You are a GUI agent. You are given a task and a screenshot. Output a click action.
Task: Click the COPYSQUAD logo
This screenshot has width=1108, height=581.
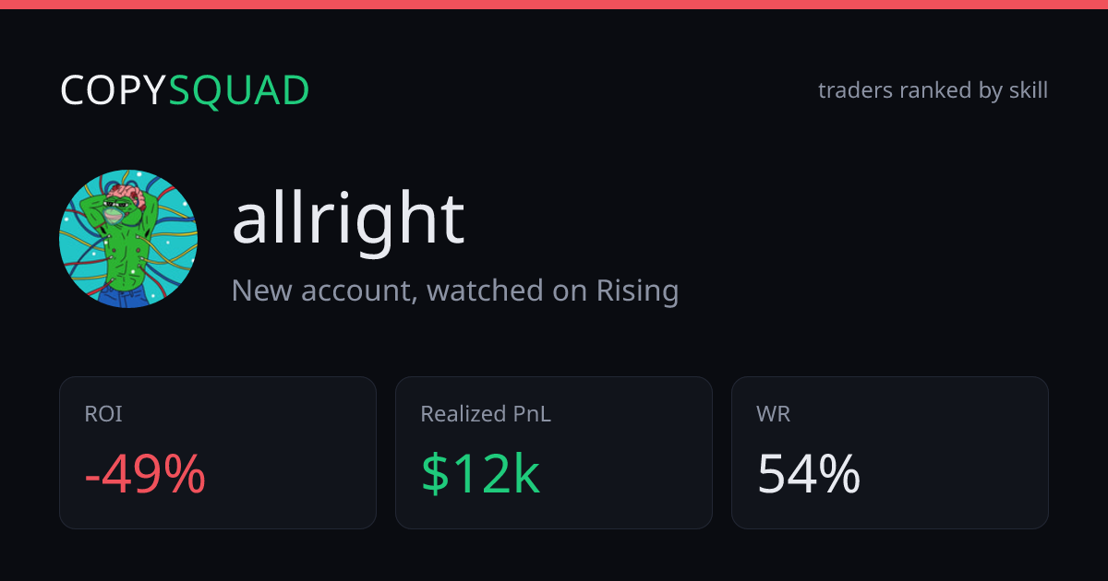185,91
